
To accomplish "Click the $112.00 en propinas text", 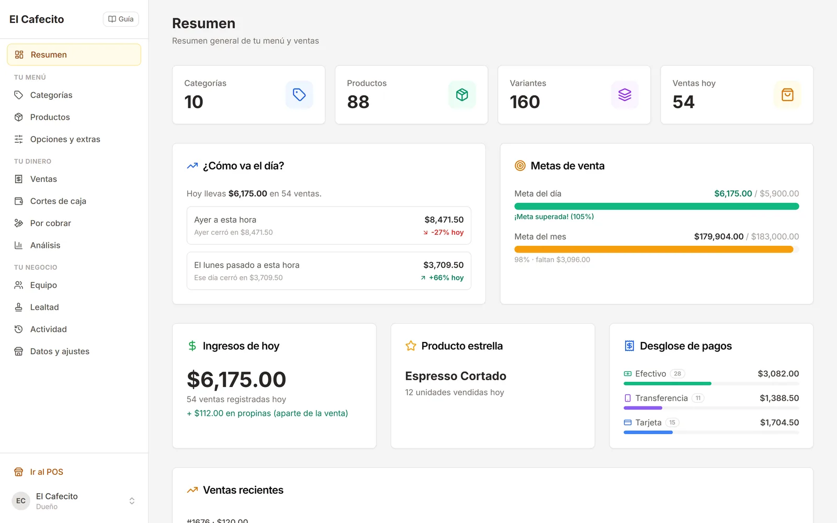I will click(267, 413).
